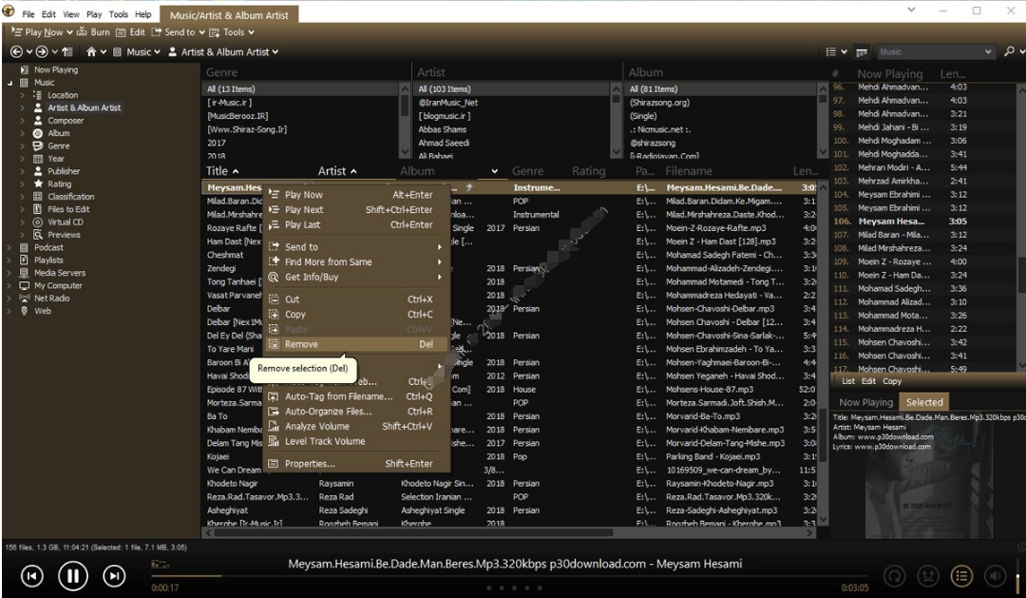Toggle shuffle mode in player bar
The image size is (1026, 598).
coord(928,575)
